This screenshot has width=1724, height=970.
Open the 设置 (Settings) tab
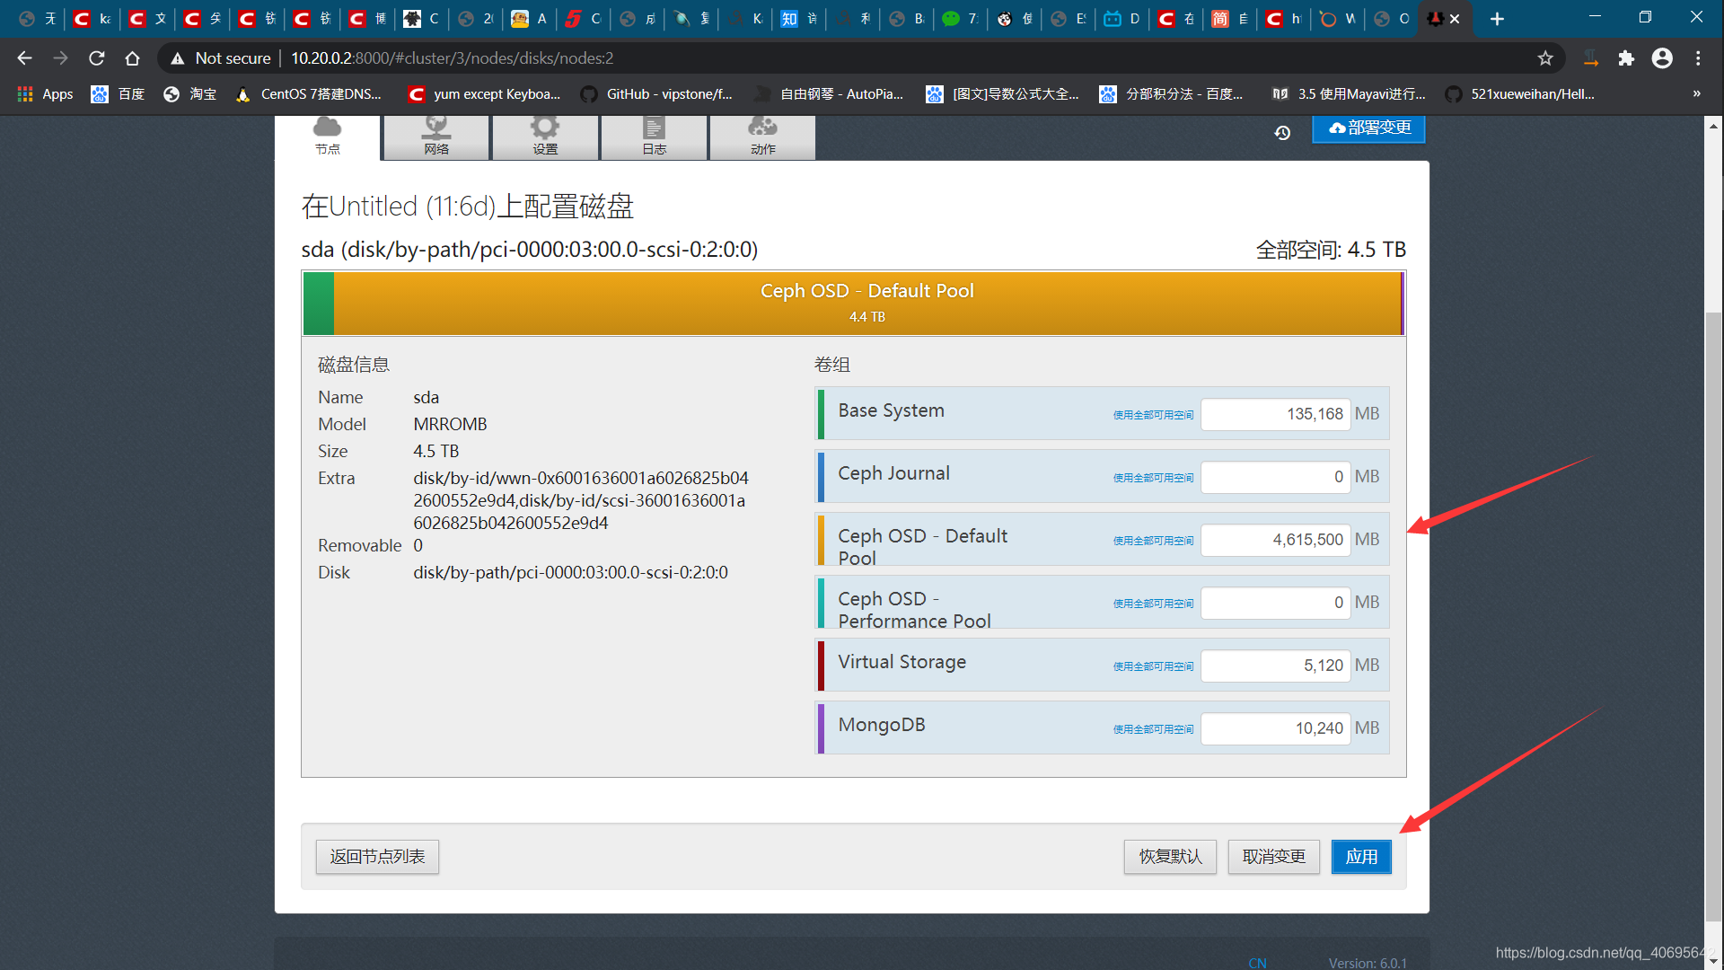pyautogui.click(x=545, y=137)
